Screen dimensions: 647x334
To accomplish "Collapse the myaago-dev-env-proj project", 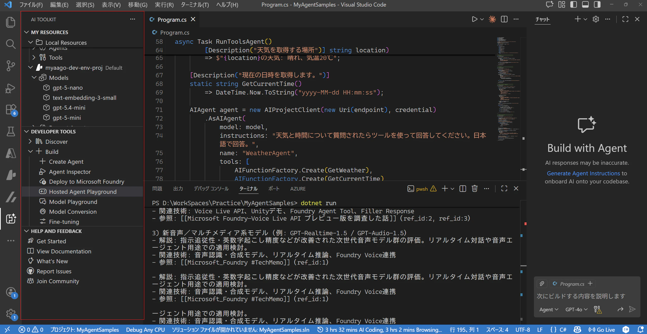I will [31, 67].
